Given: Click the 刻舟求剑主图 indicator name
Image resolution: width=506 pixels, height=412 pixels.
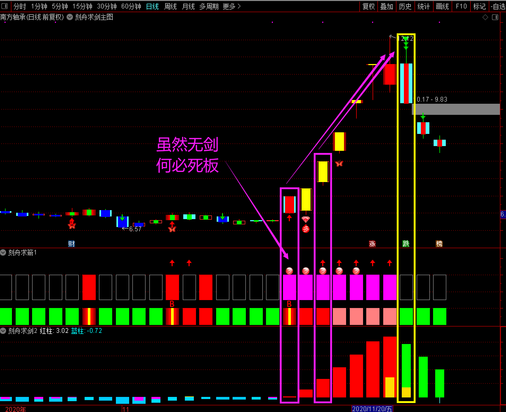Looking at the screenshot, I should tap(94, 17).
